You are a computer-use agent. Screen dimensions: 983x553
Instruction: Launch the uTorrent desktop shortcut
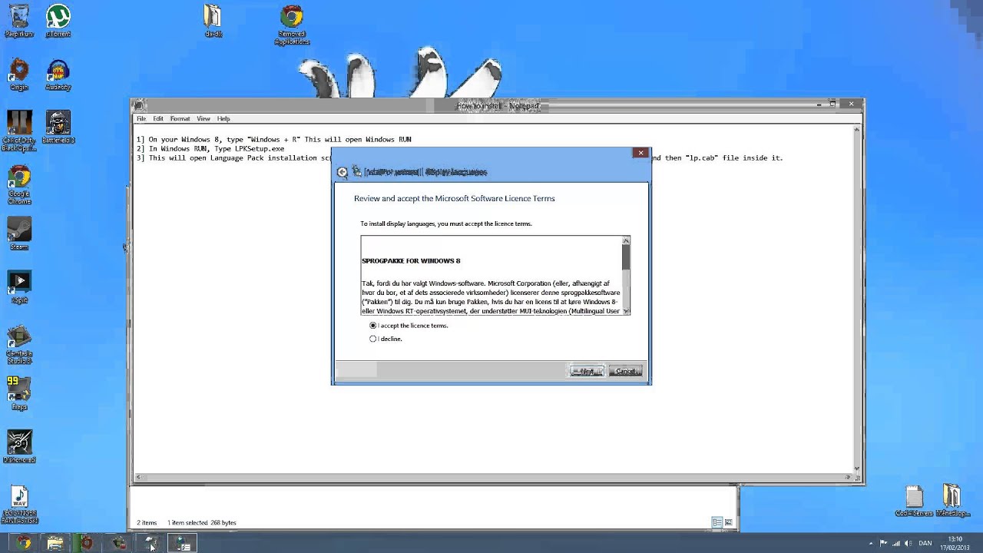pos(58,21)
